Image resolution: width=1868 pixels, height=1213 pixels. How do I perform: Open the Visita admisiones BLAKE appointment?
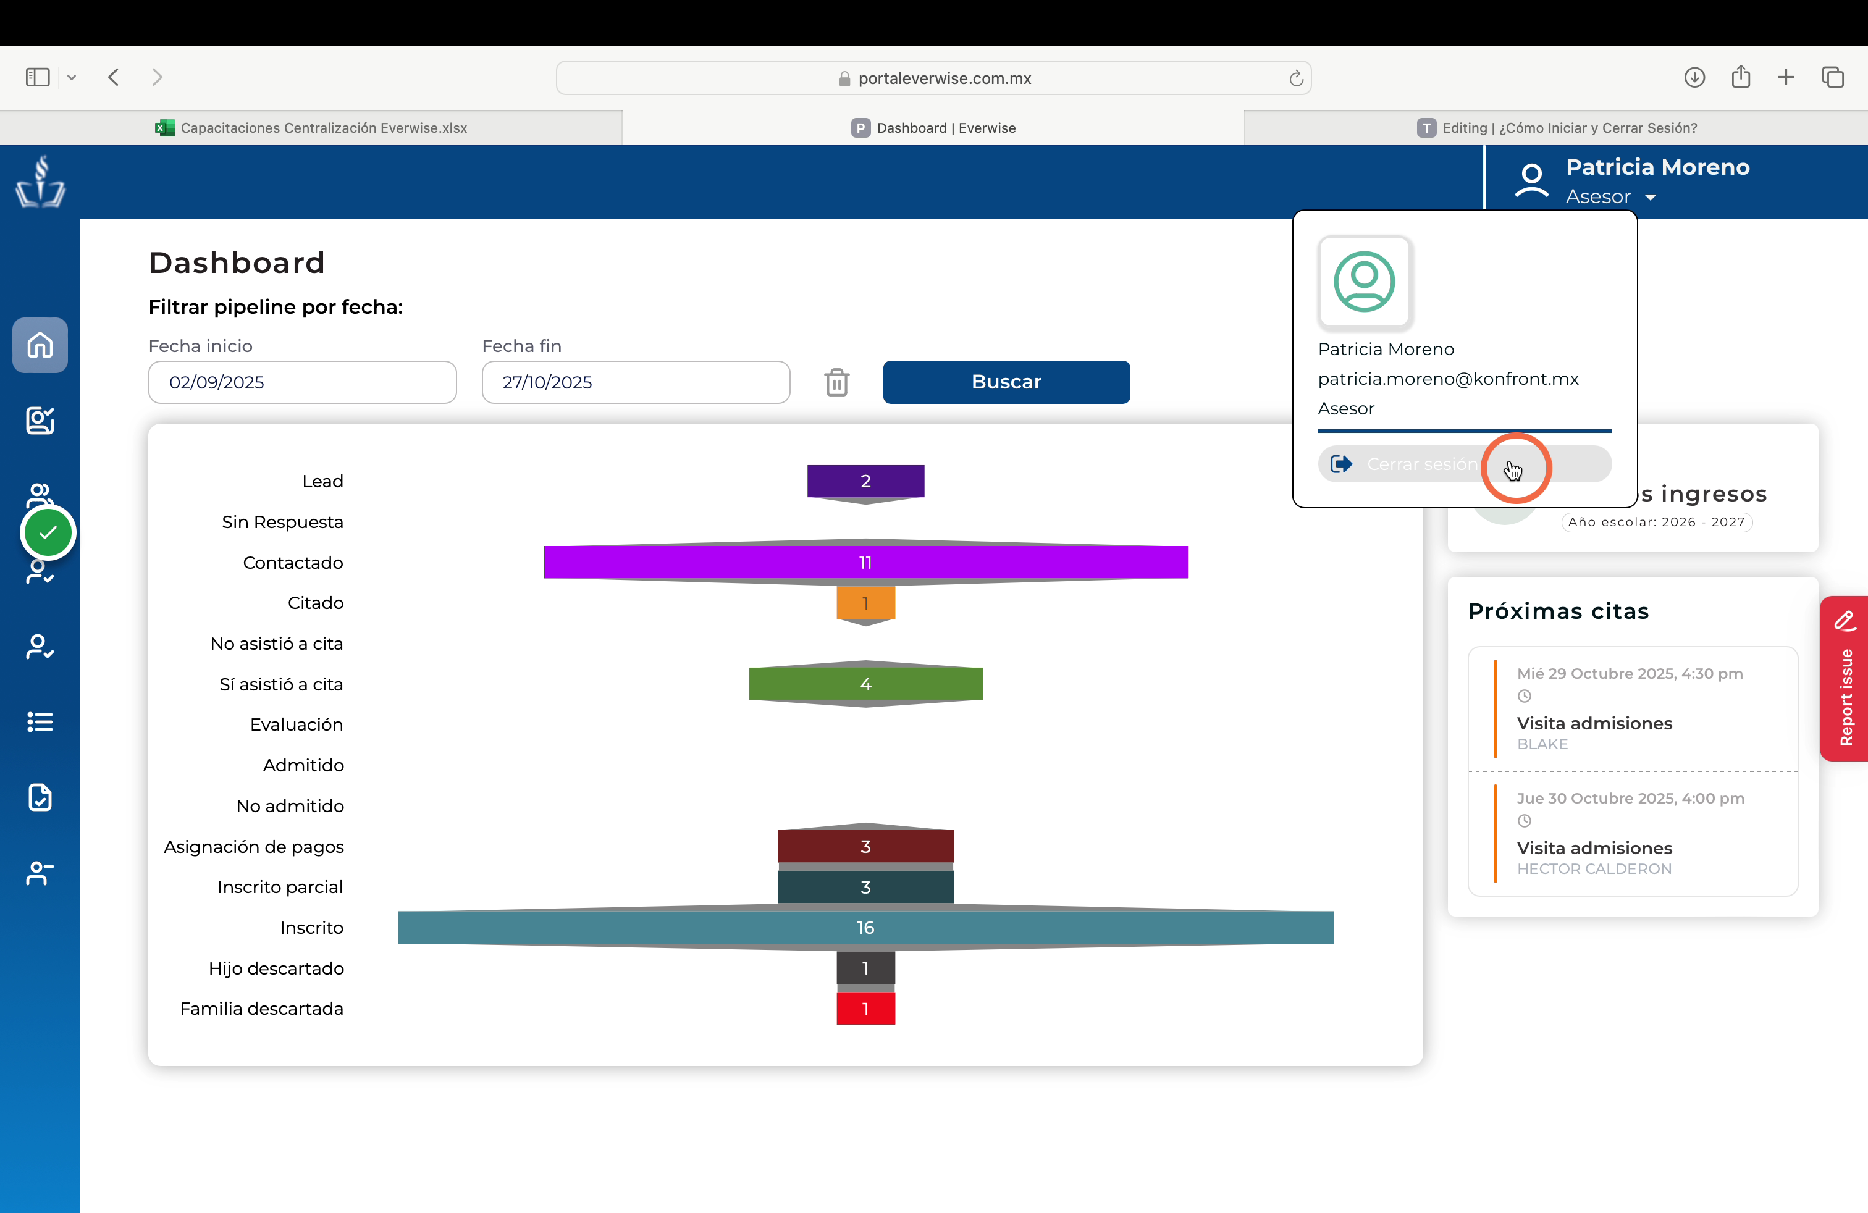tap(1633, 708)
